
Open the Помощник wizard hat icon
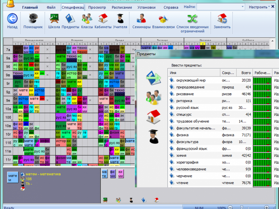33,19
